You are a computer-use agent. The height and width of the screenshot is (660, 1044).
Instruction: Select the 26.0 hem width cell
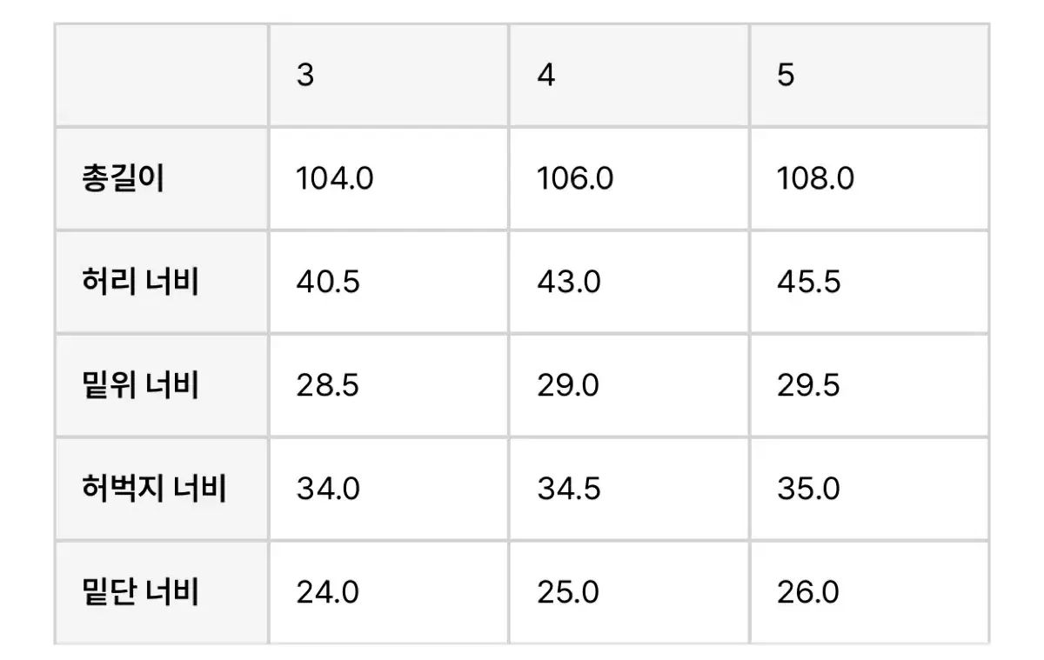870,592
